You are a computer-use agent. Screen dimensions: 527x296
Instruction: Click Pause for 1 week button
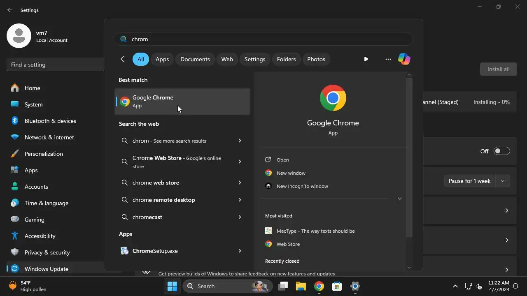(x=470, y=181)
